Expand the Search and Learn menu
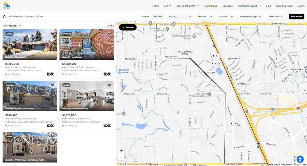The width and height of the screenshot is (307, 166). (x=187, y=6)
